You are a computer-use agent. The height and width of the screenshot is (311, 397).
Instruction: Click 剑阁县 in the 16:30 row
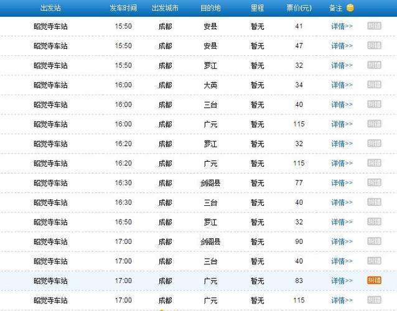(x=210, y=183)
